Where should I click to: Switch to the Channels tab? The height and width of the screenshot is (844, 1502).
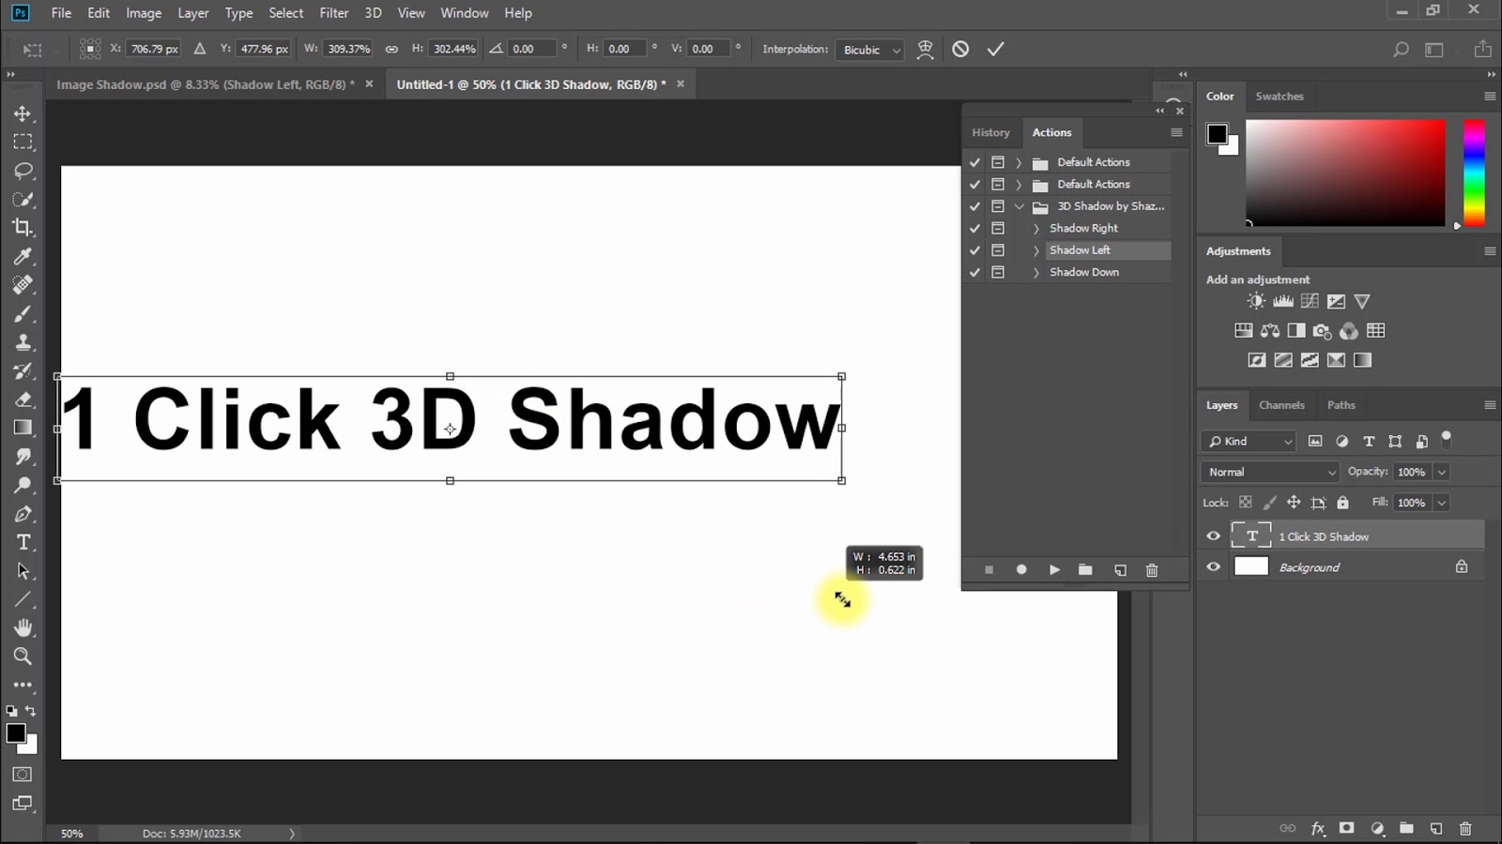1281,405
